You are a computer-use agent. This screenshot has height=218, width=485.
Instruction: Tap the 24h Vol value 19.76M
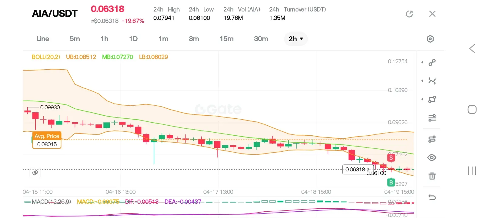coord(233,18)
